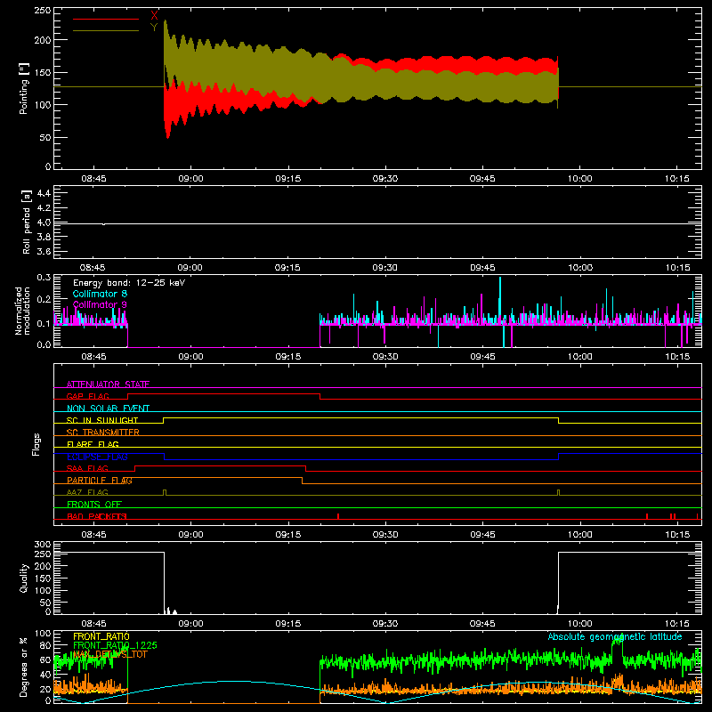712x712 pixels.
Task: Select the olive 'Y' legend label
Action: coord(154,28)
